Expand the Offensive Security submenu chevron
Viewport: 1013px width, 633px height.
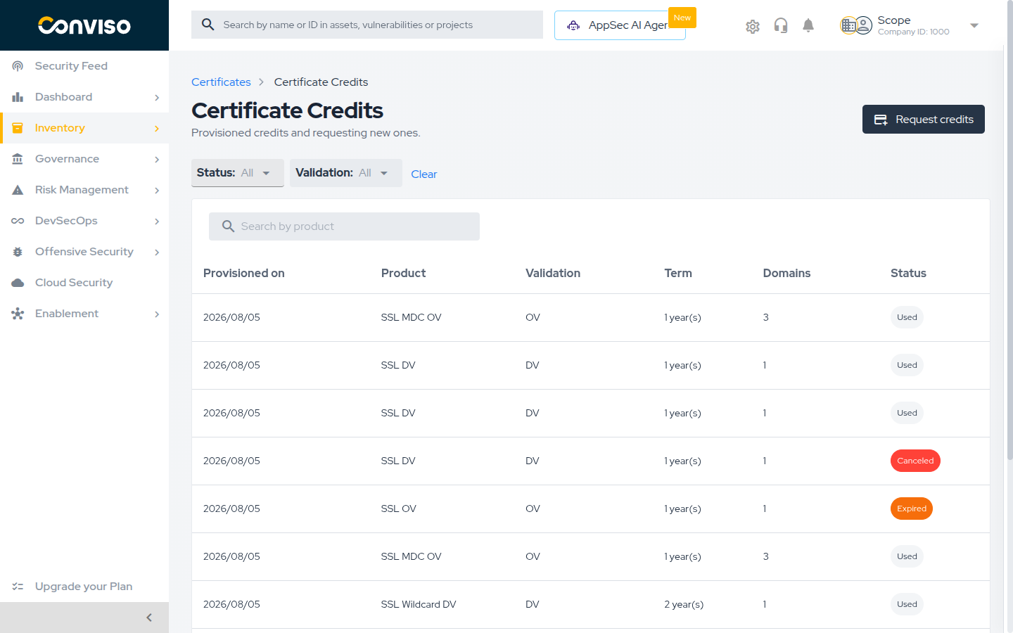click(x=157, y=252)
